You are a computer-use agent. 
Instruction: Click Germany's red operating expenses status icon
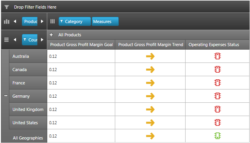click(x=218, y=96)
